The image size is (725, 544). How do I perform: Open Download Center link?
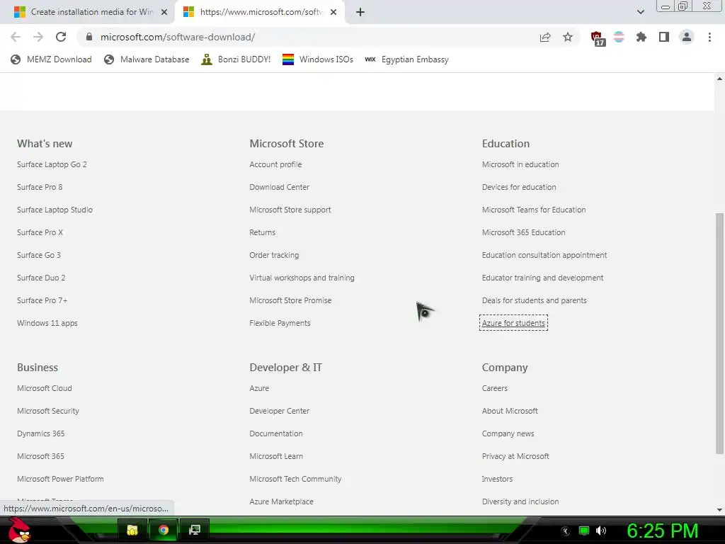click(279, 187)
